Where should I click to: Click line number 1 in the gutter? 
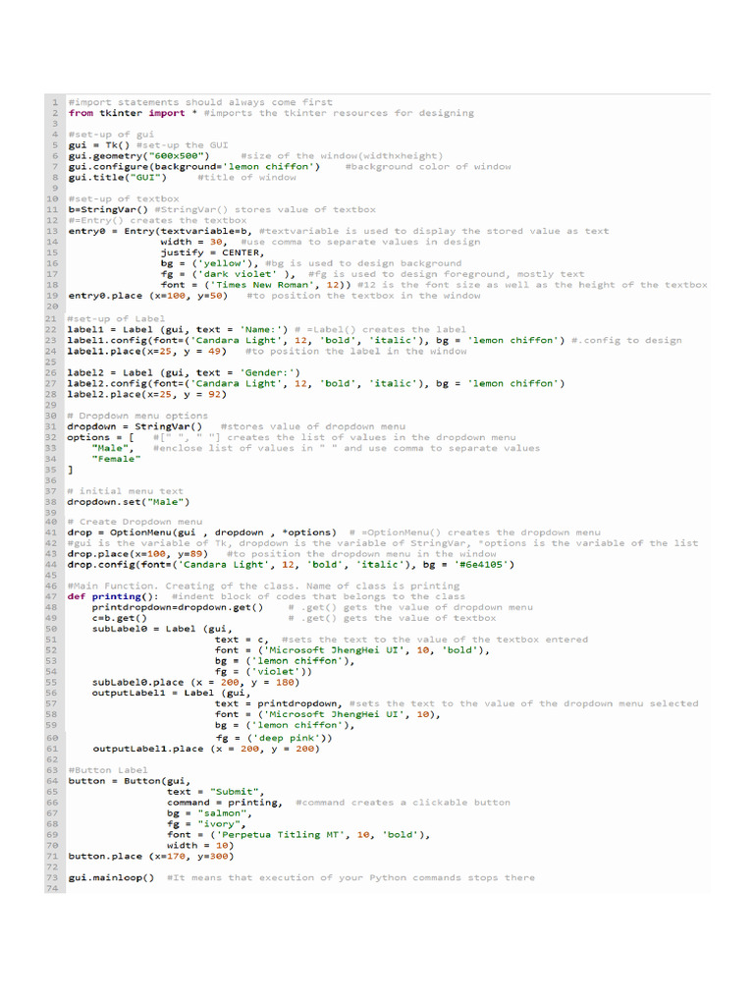(x=55, y=102)
